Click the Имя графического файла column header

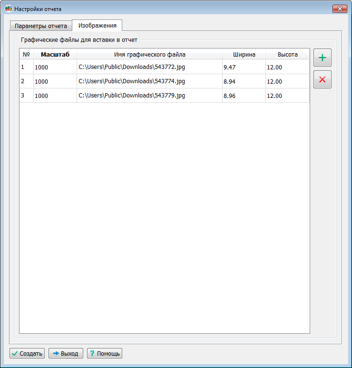(149, 54)
